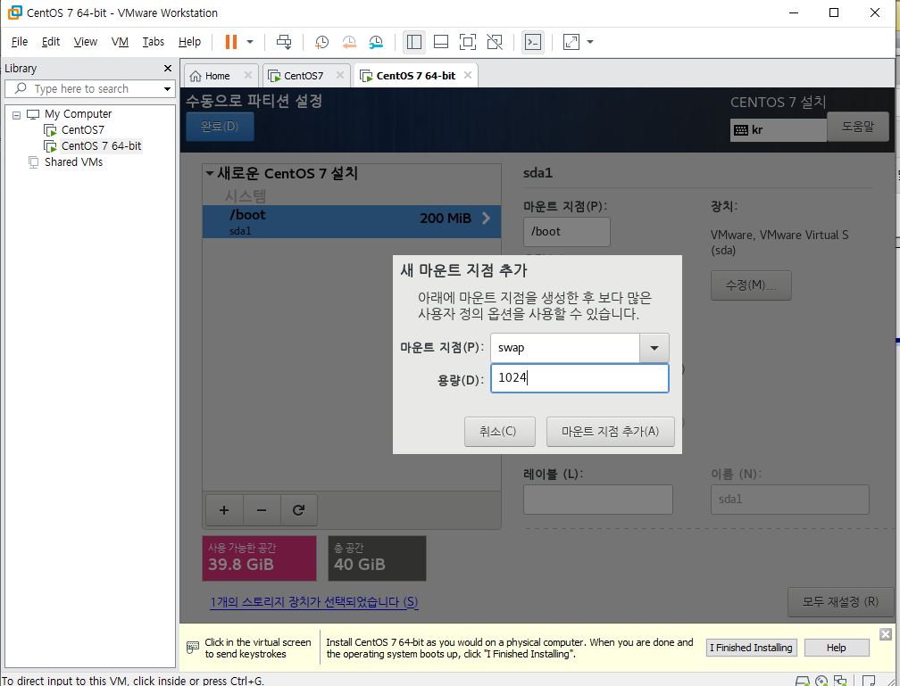Screen dimensions: 900x686
Task: Click the 도움말 help button
Action: 857,126
